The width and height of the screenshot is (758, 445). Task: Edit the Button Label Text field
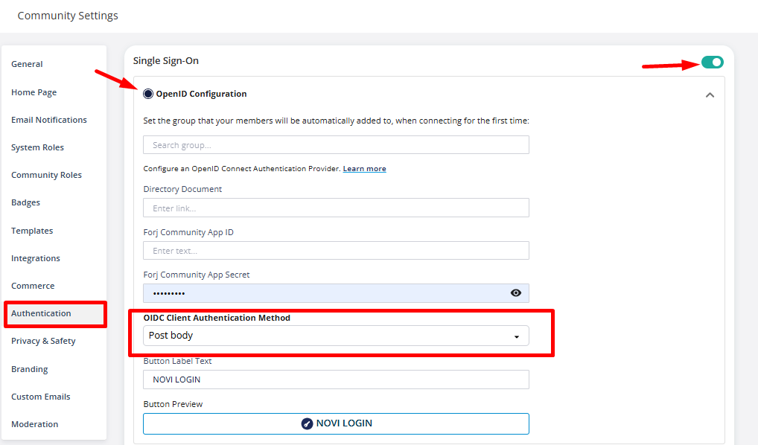pyautogui.click(x=336, y=380)
